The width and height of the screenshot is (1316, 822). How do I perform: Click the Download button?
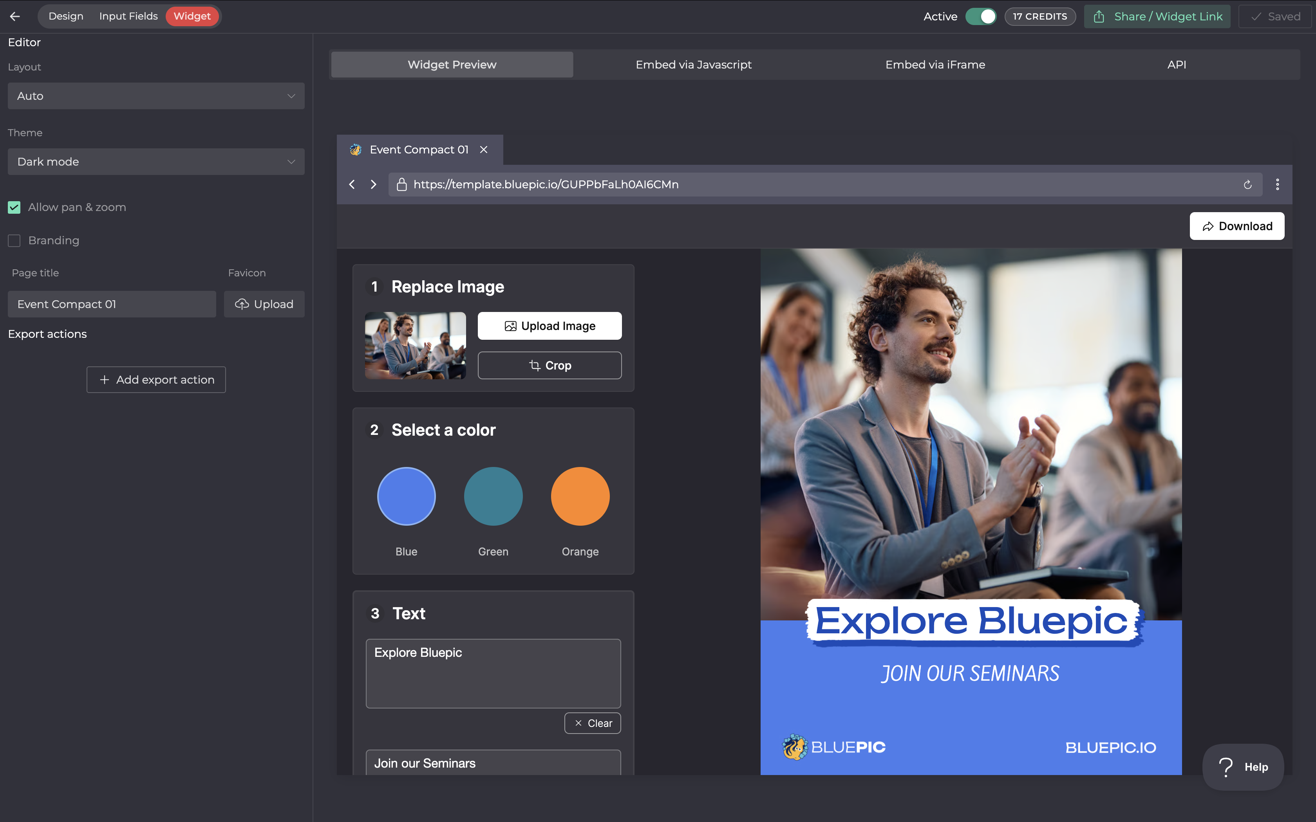tap(1236, 226)
